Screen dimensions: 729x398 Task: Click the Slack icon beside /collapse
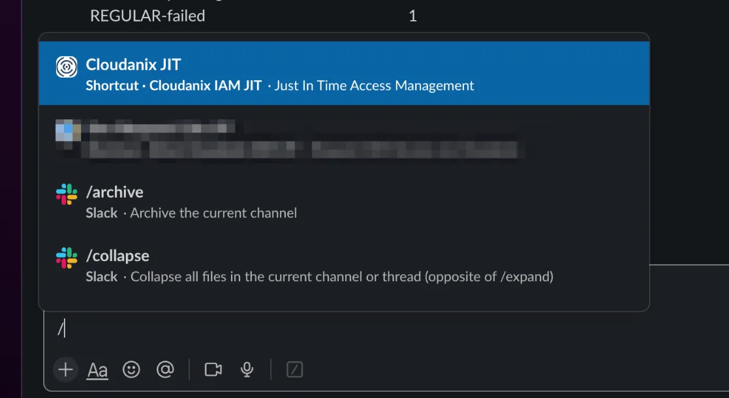(x=67, y=256)
